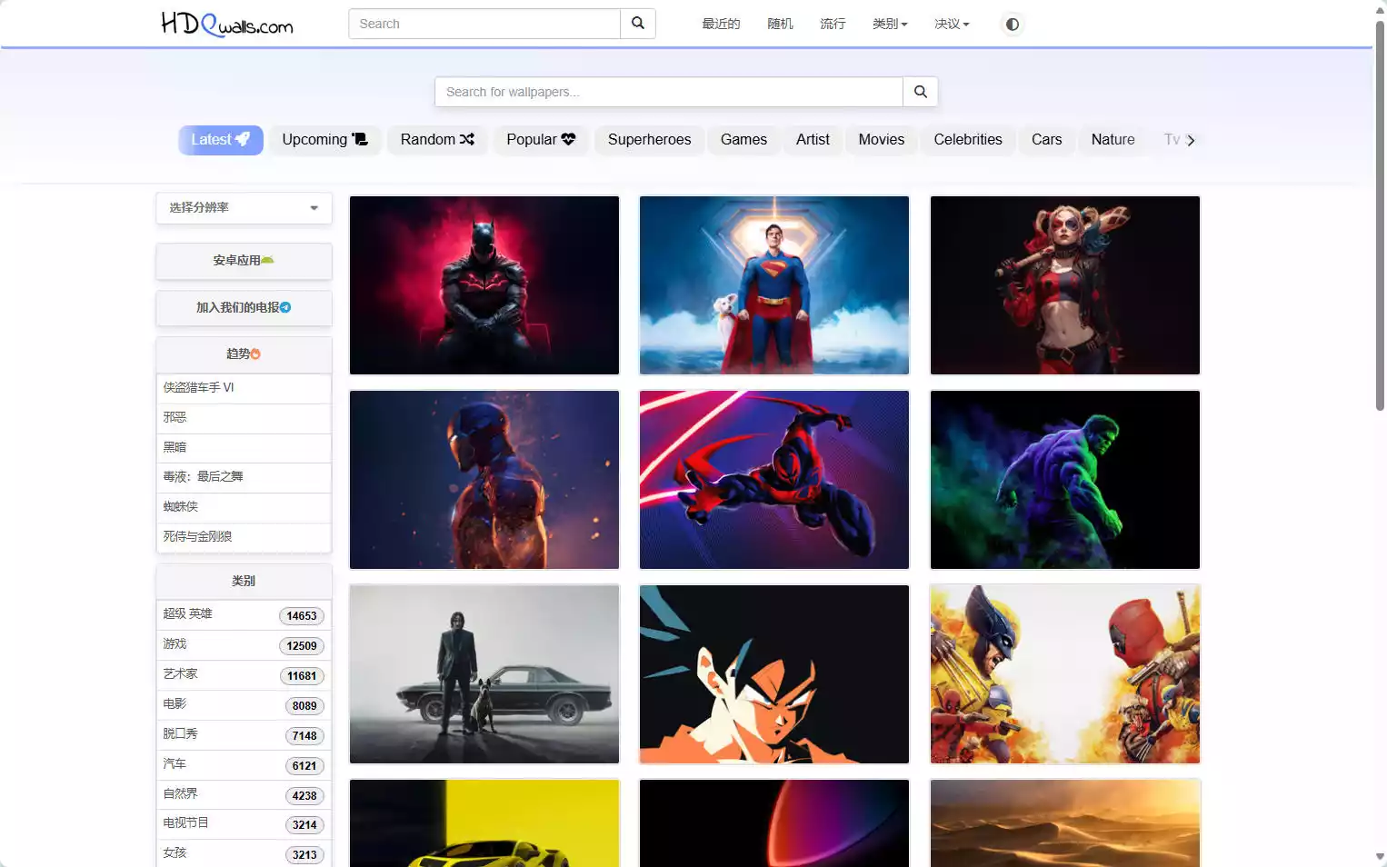
Task: Open the John Wick with car wallpaper thumbnail
Action: coord(484,674)
